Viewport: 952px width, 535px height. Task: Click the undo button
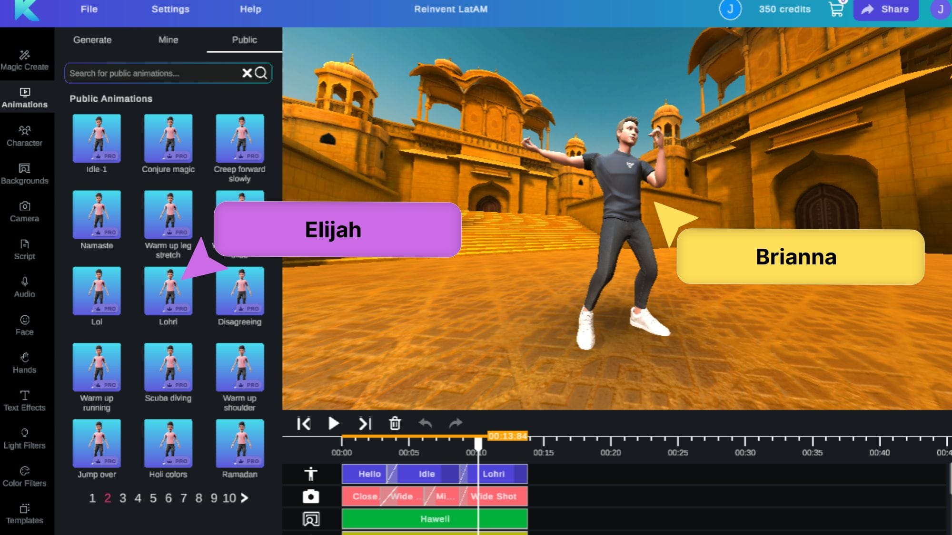coord(426,423)
